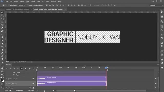Add audio to Audio Track with plus

pyautogui.click(x=156, y=88)
